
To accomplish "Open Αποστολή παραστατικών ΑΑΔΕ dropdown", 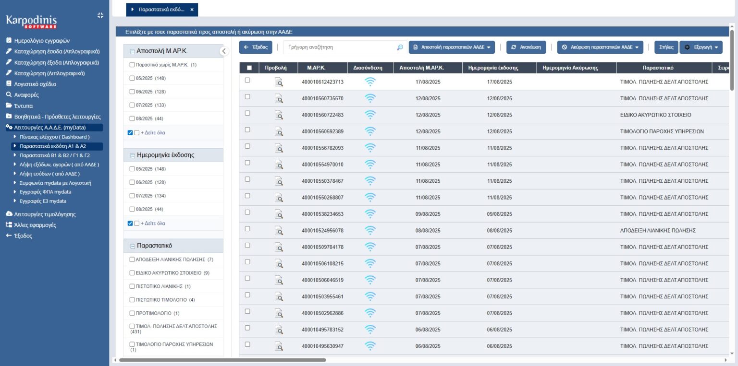I will (452, 47).
